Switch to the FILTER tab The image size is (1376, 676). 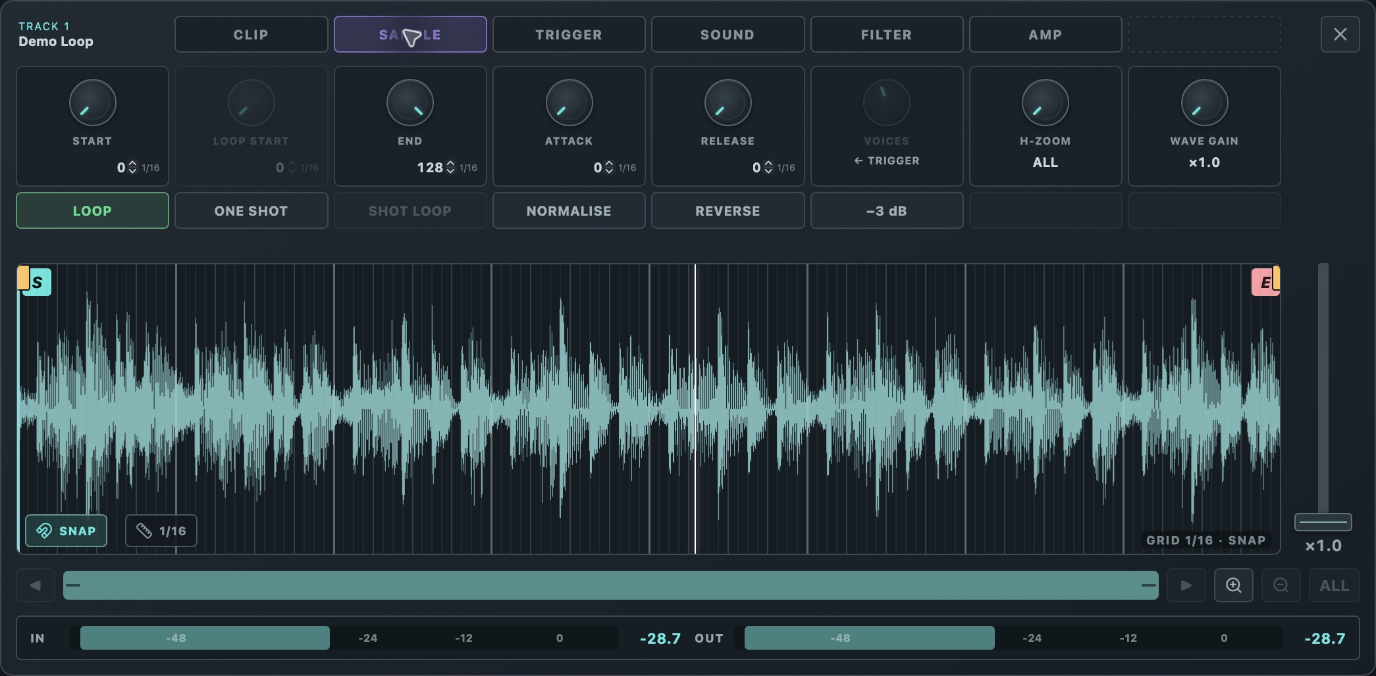pyautogui.click(x=886, y=34)
